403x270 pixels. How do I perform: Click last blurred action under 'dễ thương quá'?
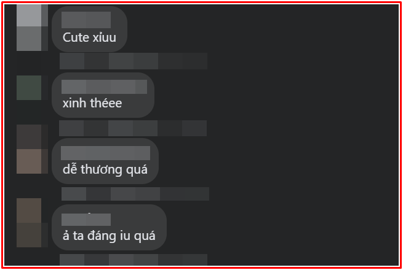click(x=197, y=194)
